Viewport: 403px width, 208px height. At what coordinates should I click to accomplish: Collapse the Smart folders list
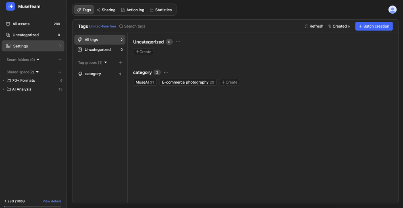[38, 60]
